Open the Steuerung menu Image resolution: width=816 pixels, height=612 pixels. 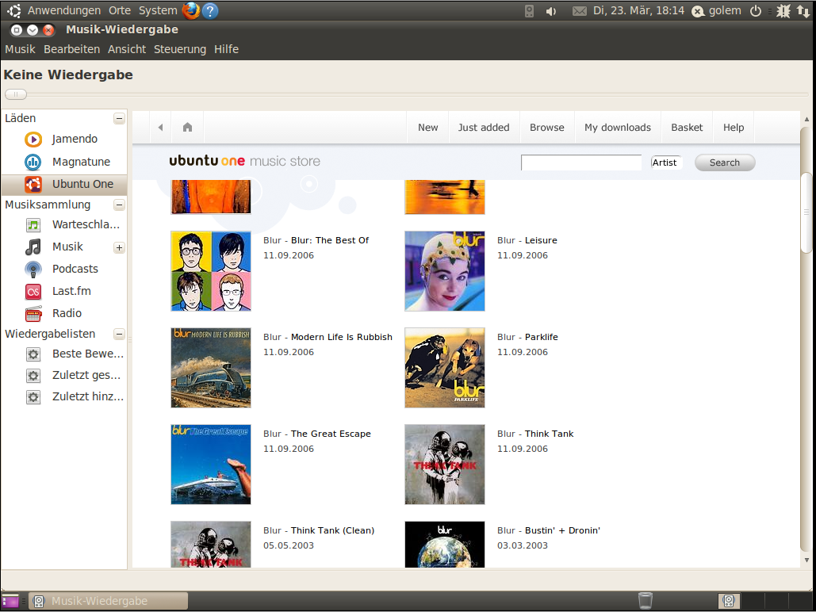click(180, 49)
